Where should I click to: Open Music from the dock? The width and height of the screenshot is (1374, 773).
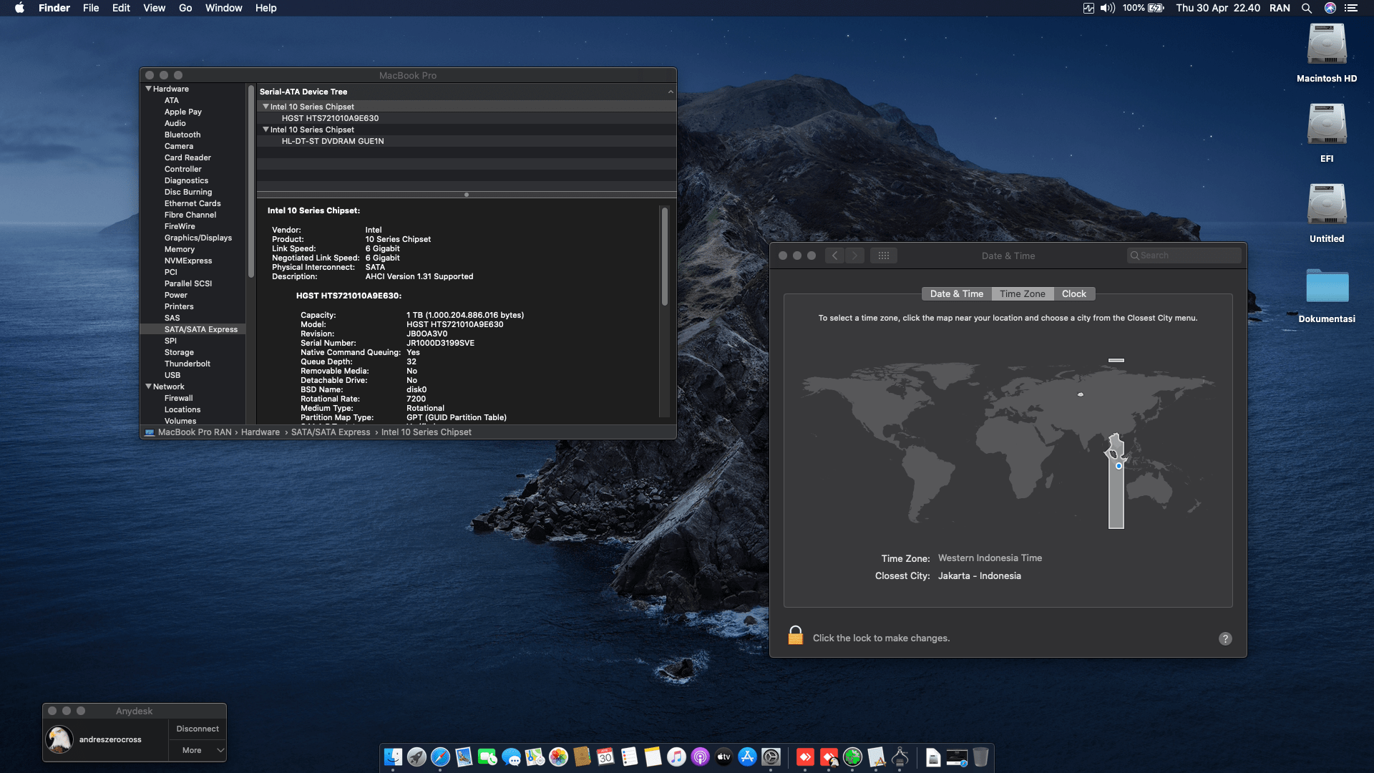point(676,757)
